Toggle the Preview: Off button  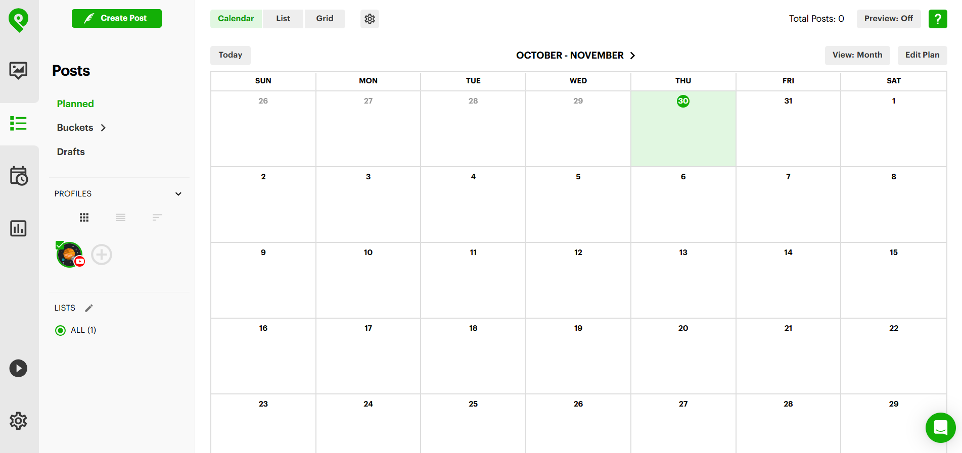(888, 19)
